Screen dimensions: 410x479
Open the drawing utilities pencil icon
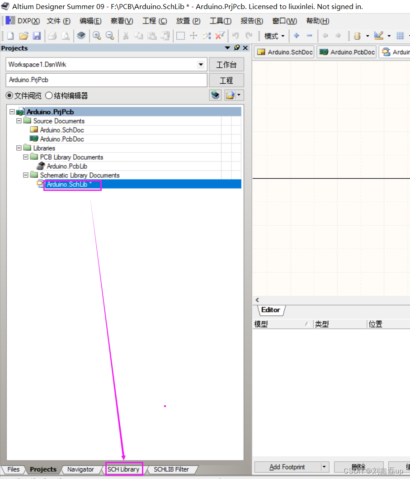coord(378,36)
